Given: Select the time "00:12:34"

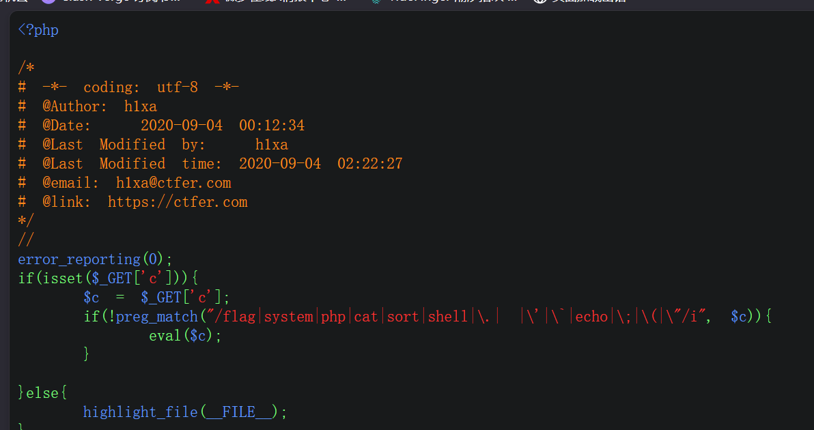Looking at the screenshot, I should (x=272, y=126).
